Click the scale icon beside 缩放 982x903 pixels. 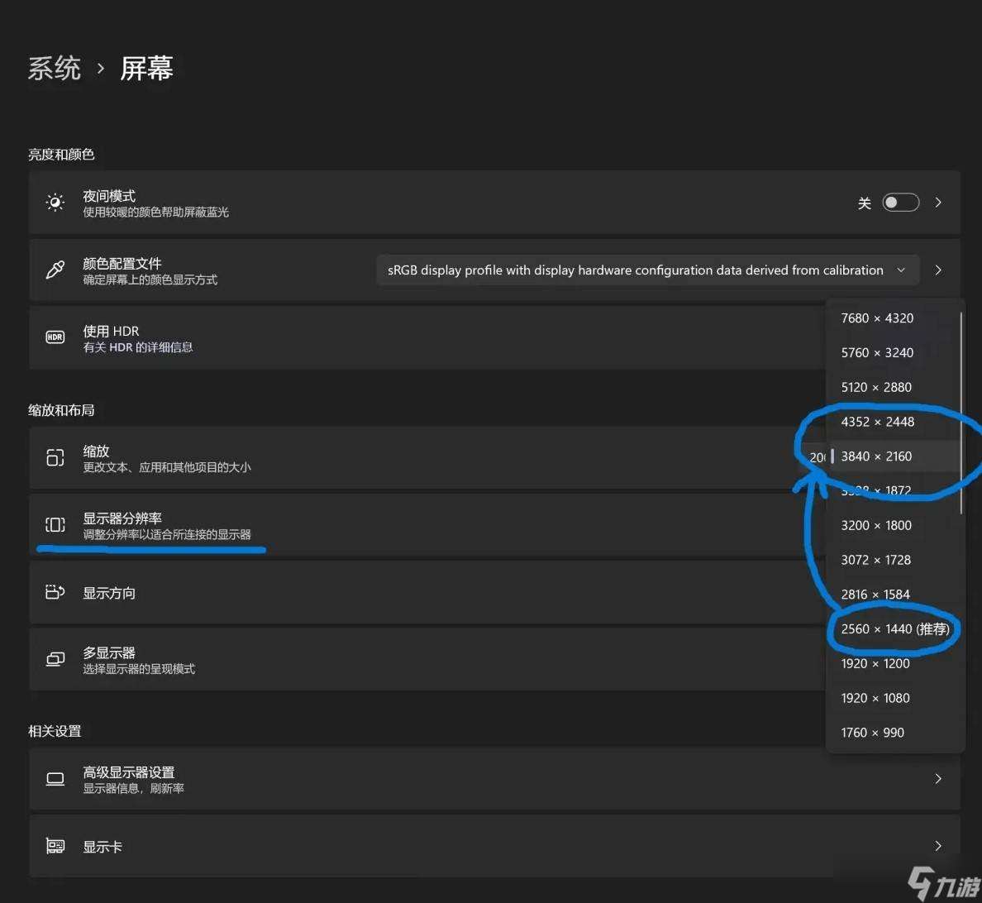point(55,457)
